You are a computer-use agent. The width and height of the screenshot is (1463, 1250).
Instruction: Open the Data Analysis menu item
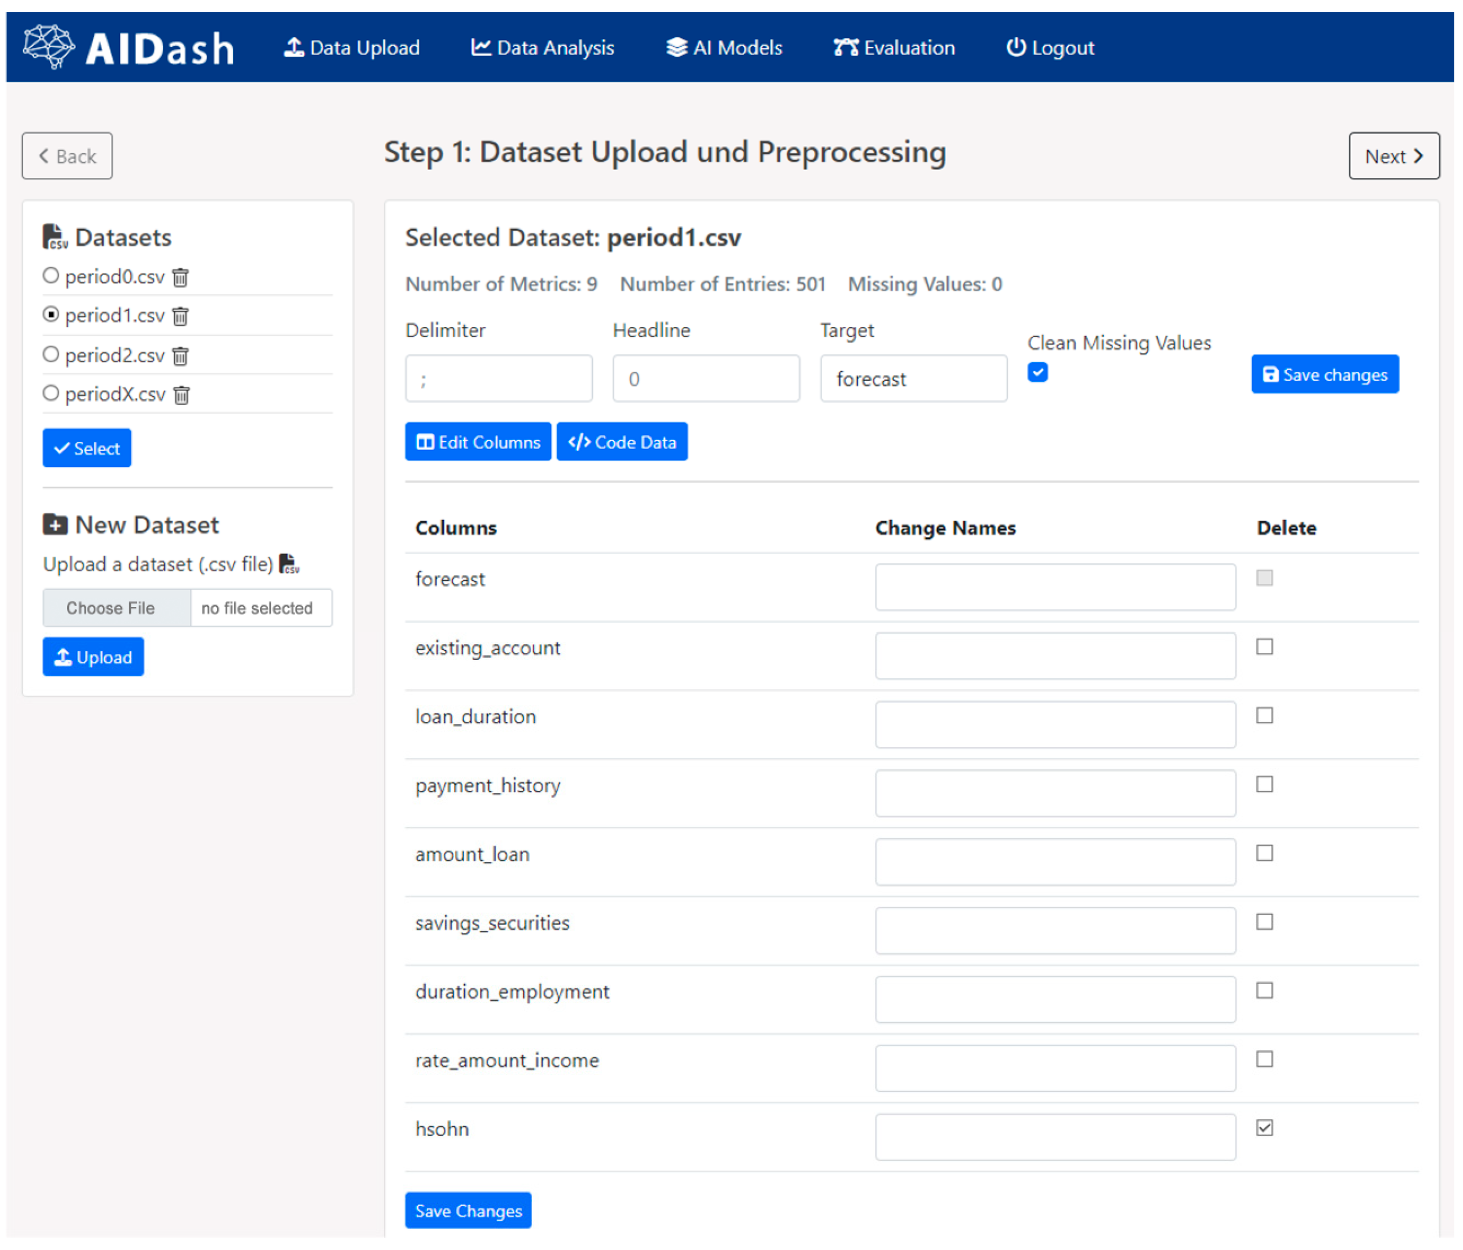pyautogui.click(x=542, y=48)
